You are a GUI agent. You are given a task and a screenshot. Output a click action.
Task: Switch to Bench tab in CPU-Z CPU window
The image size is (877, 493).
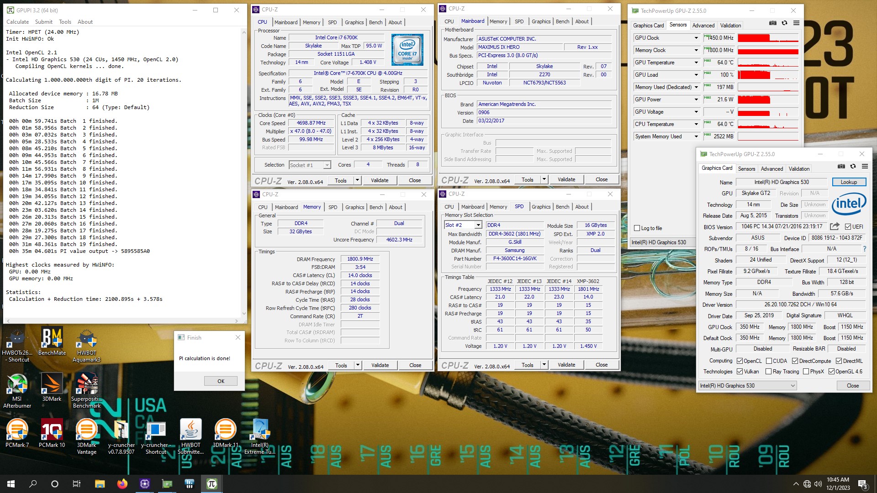pos(376,22)
